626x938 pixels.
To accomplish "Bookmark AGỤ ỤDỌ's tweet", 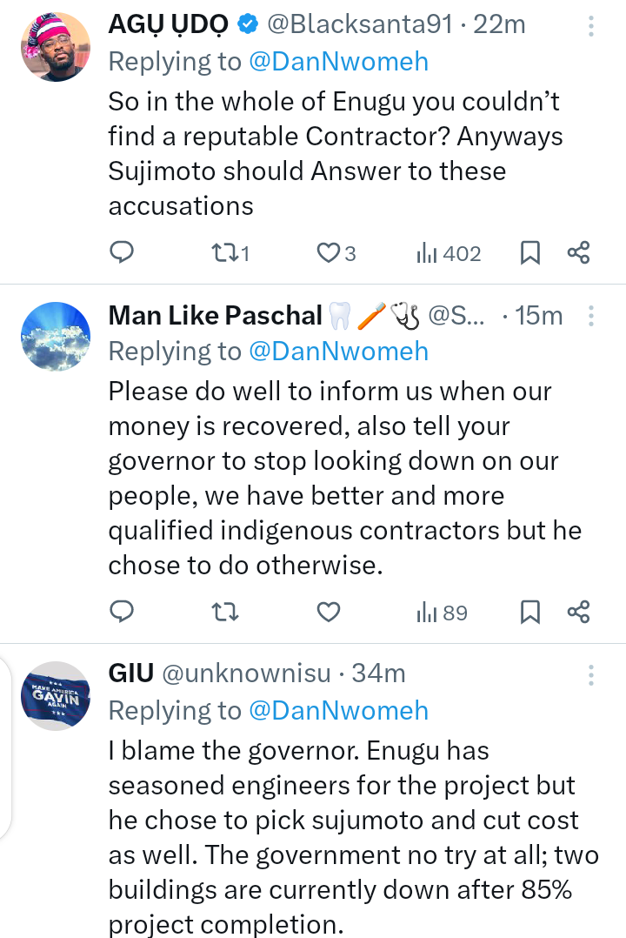I will (530, 252).
